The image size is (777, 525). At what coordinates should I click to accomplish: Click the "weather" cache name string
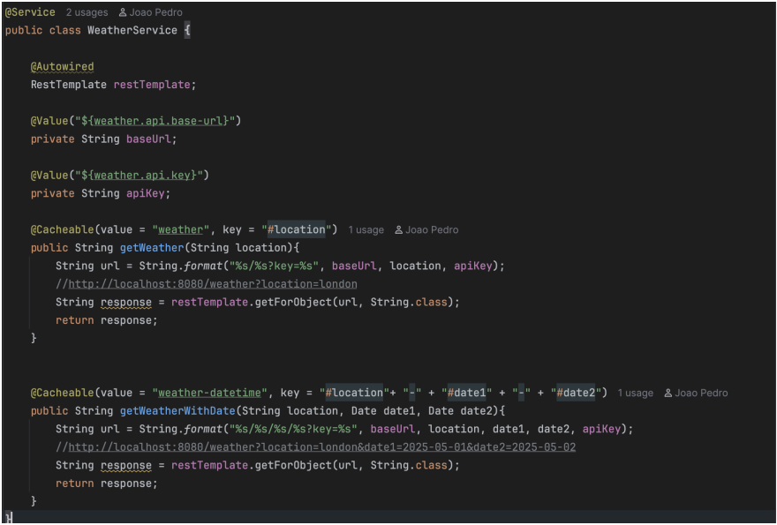pos(180,229)
